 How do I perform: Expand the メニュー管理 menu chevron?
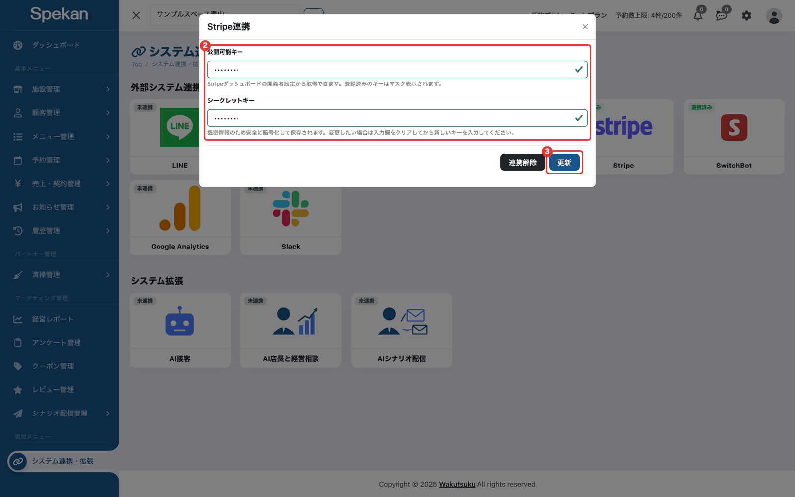coord(108,137)
